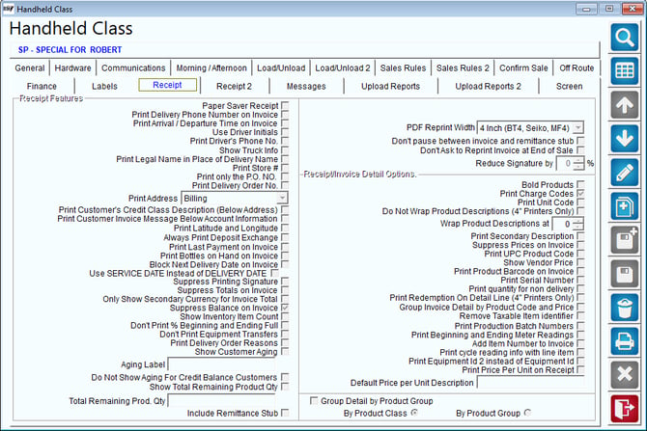
Task: Select By Product Class radio button
Action: pyautogui.click(x=414, y=413)
